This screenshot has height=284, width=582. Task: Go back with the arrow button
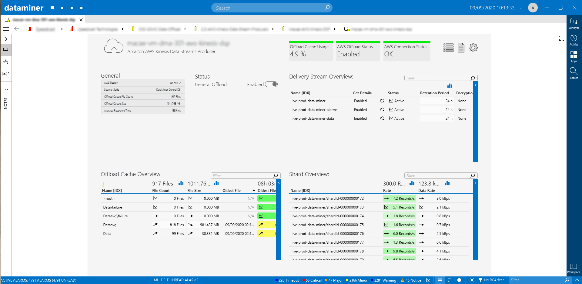(17, 29)
